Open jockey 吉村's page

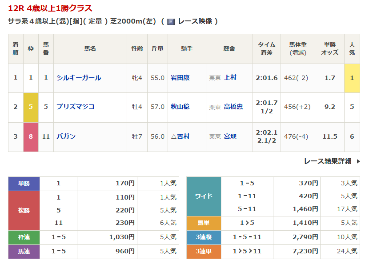[x=183, y=136]
